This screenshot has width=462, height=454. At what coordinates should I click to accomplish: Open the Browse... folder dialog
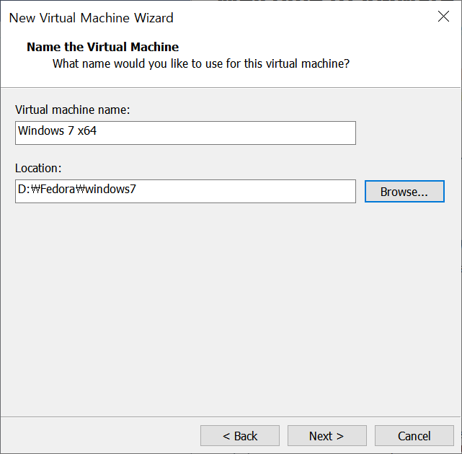click(404, 192)
